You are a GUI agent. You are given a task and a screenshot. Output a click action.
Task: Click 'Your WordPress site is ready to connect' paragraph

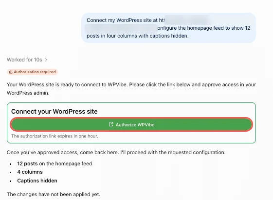(x=131, y=89)
